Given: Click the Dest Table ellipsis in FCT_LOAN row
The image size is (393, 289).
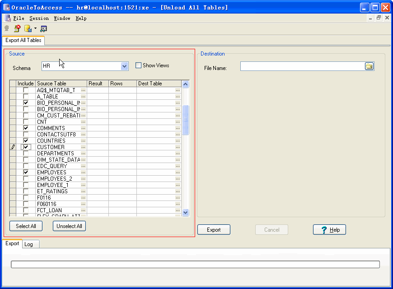Looking at the screenshot, I should click(x=178, y=210).
